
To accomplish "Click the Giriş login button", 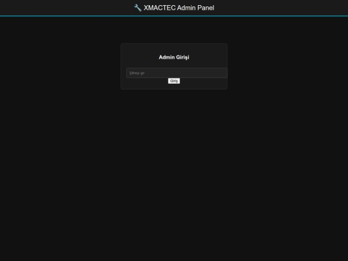I will 174,81.
